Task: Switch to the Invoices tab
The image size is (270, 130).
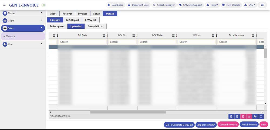Action: 83,14
